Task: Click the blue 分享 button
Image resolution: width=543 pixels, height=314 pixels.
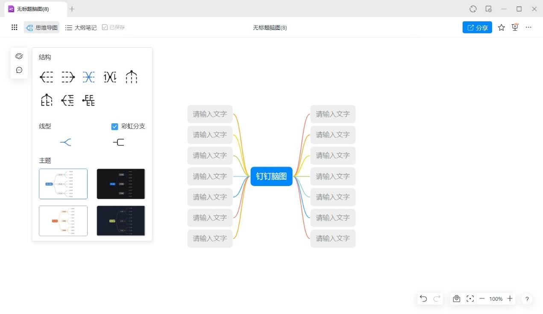Action: (477, 27)
